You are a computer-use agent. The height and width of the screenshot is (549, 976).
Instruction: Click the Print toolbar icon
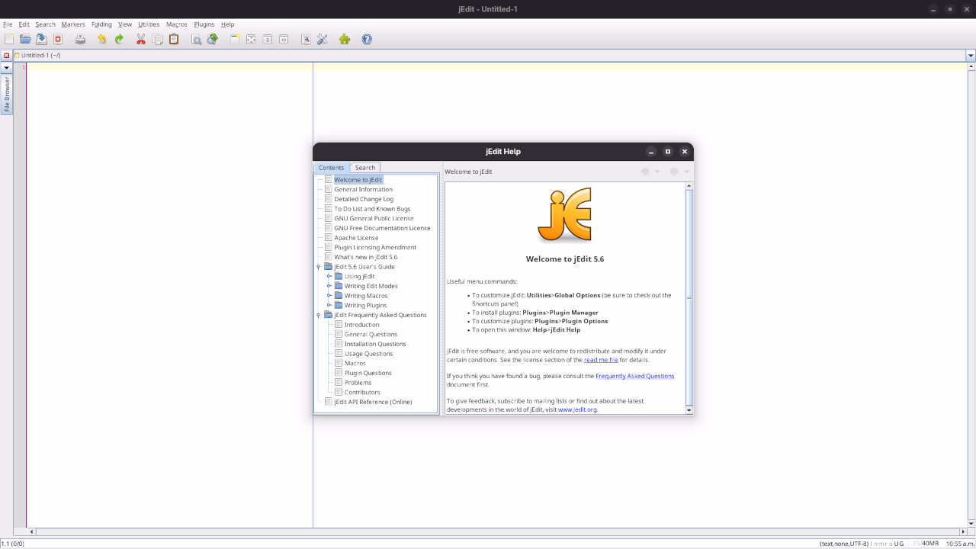pos(80,39)
